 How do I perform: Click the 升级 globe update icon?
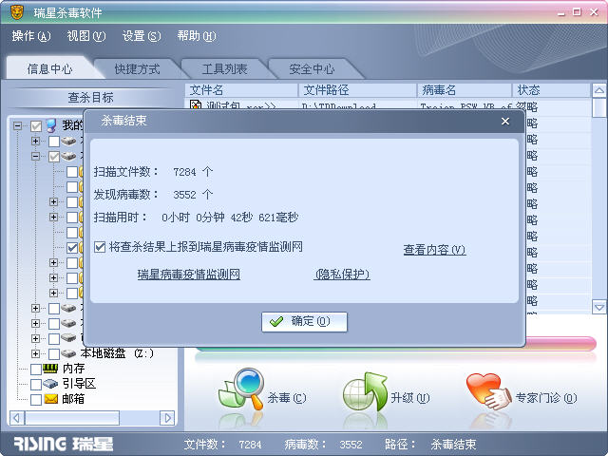(365, 391)
